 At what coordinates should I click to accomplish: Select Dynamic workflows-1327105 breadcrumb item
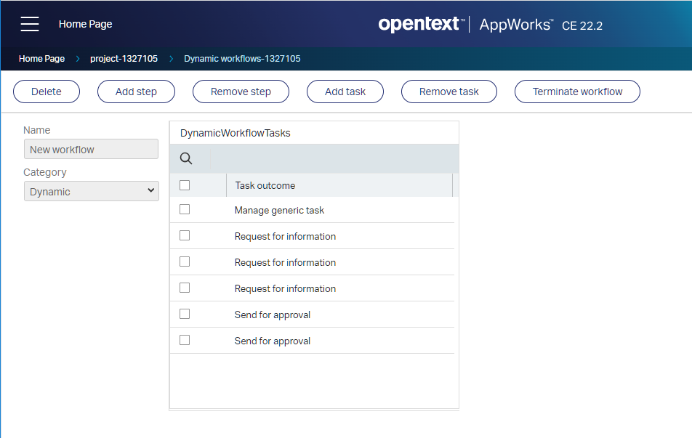tap(242, 59)
